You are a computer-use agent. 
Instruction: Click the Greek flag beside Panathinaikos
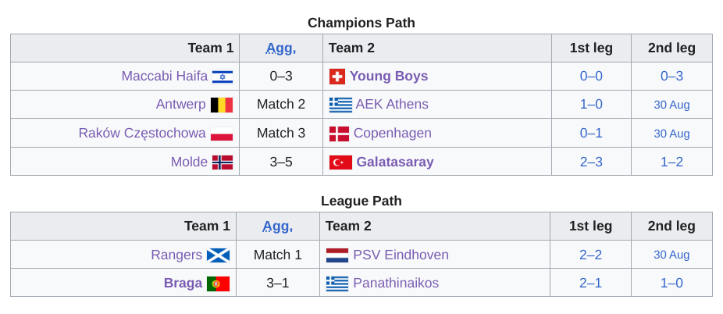337,284
